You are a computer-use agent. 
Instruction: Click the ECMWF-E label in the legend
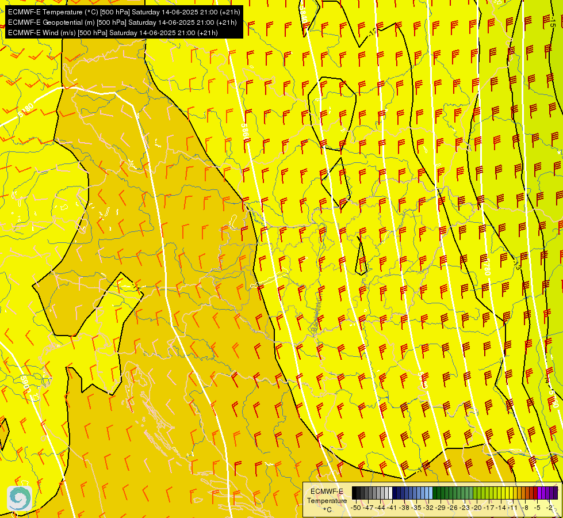(x=327, y=492)
